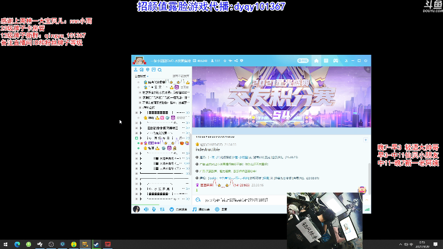This screenshot has height=249, width=443.
Task: Click the airplane icon in channel header
Action: point(230,61)
